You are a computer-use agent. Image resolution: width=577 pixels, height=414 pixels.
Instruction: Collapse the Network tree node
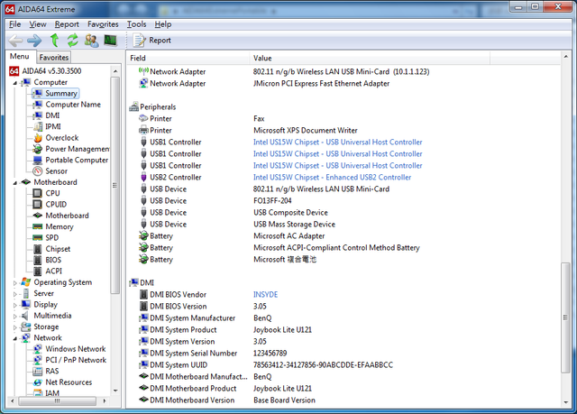point(15,338)
